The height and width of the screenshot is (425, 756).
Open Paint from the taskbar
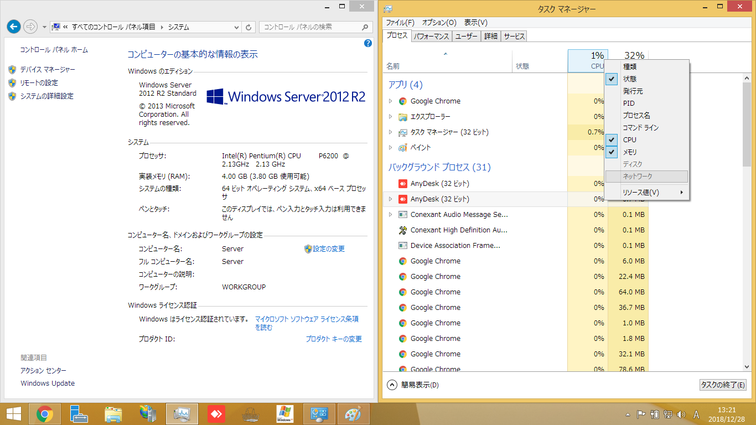(353, 414)
